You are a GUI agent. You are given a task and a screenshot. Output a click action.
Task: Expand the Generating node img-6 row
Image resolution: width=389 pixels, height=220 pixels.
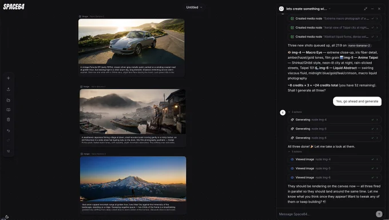coord(335,138)
